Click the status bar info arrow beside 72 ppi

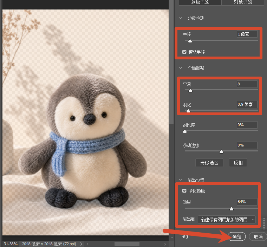[x=81, y=244]
